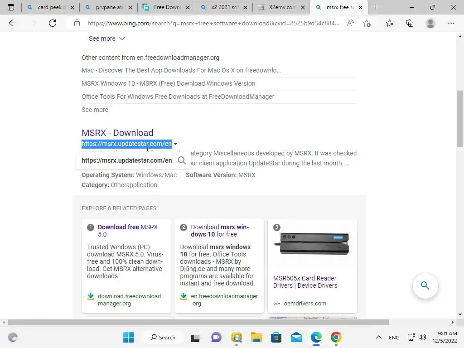Add this page to favorites
Screen dimensions: 464x348
click(x=367, y=23)
